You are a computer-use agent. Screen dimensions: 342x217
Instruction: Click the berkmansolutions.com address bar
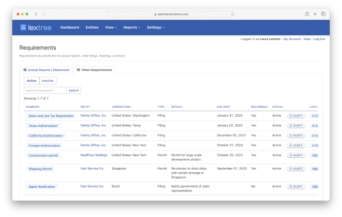(x=171, y=14)
